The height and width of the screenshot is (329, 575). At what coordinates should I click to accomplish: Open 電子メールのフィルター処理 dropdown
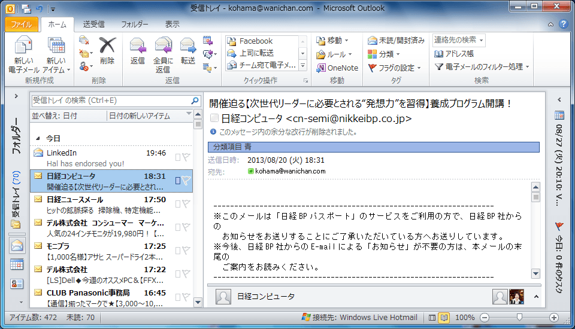(482, 66)
